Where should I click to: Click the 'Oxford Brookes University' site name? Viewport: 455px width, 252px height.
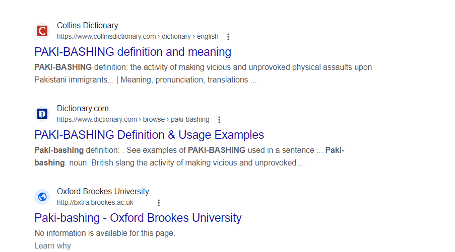coord(103,192)
